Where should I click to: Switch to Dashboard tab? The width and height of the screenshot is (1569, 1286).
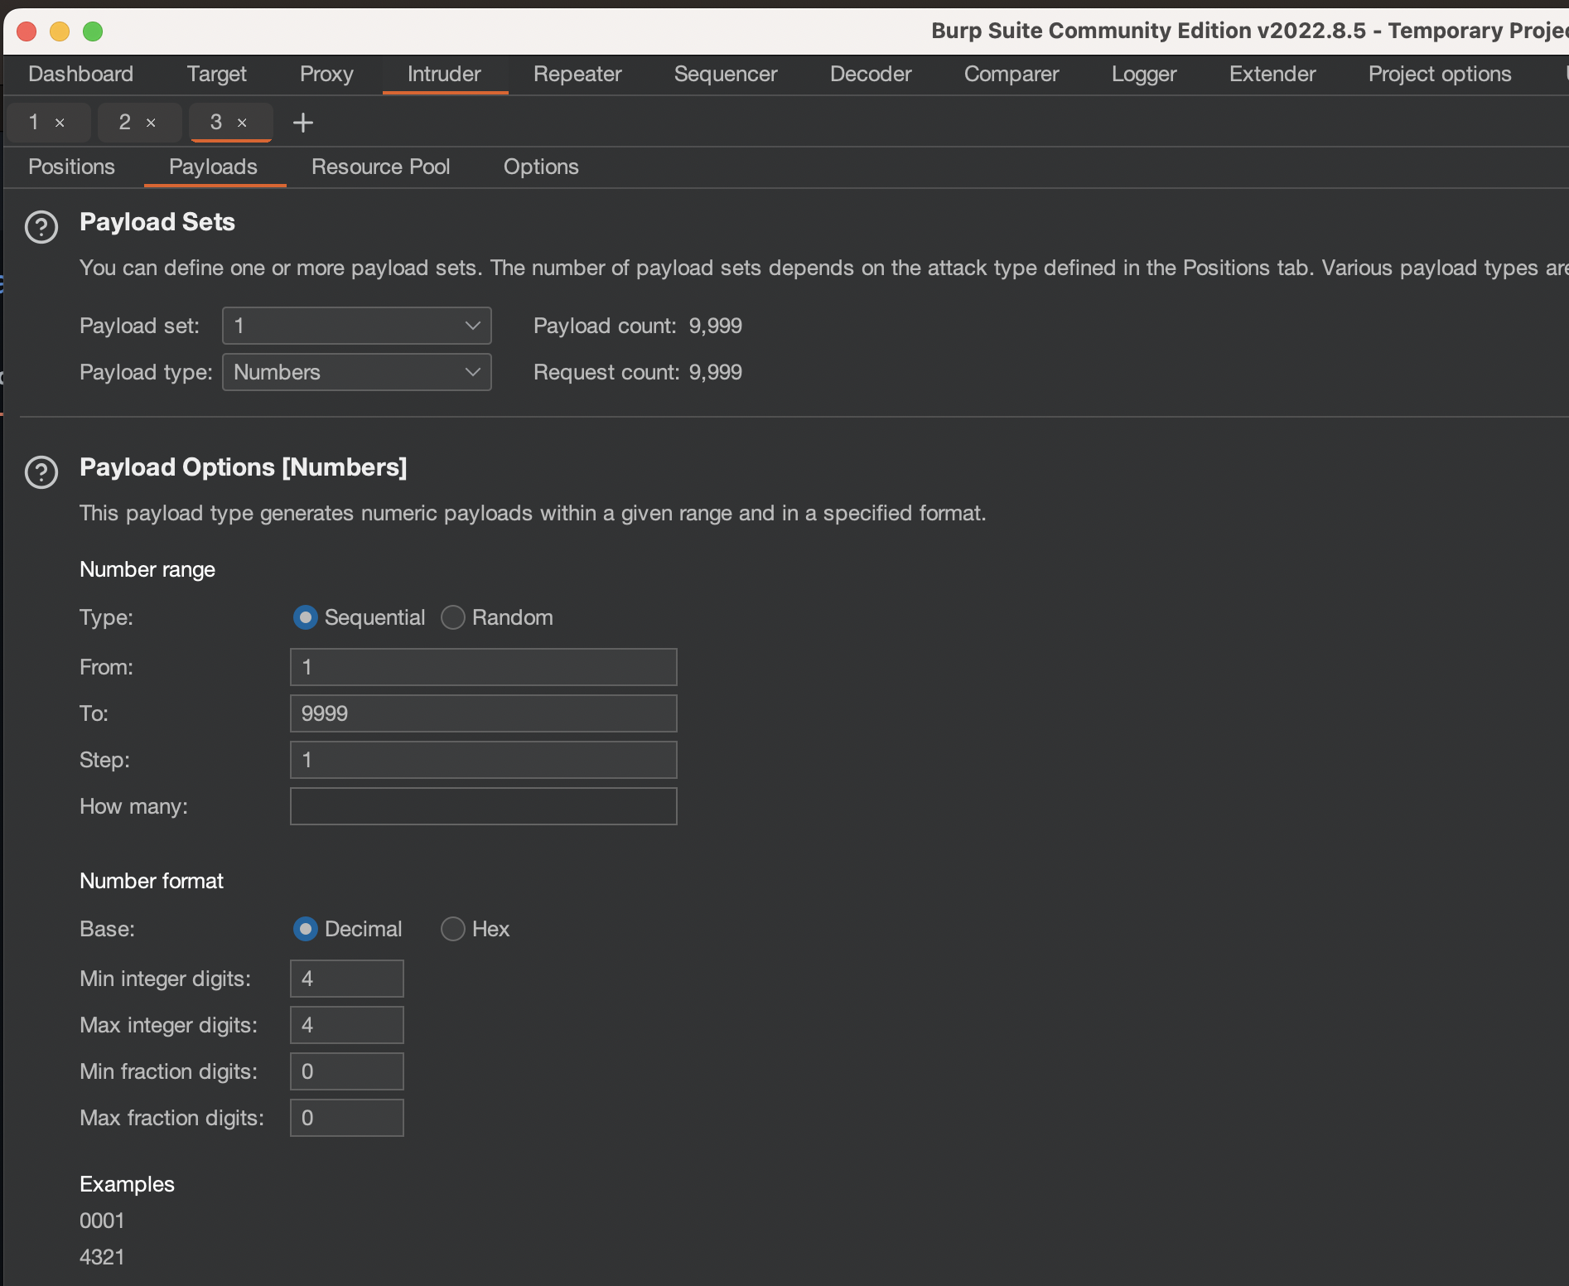80,75
